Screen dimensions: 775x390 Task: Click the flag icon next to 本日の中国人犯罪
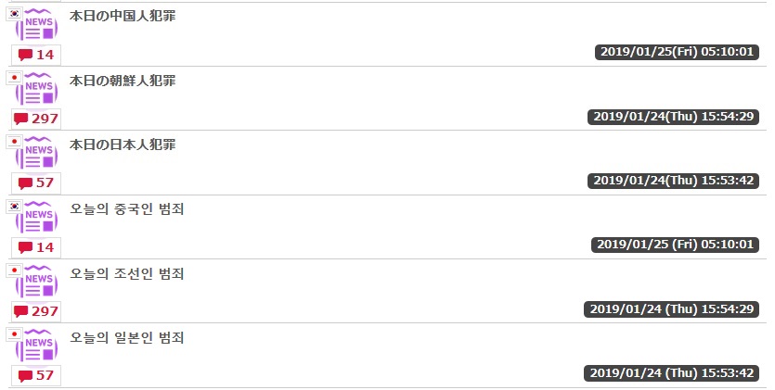pos(13,13)
